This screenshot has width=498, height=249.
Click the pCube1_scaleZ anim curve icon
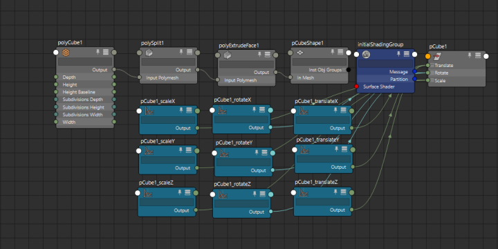click(x=148, y=193)
